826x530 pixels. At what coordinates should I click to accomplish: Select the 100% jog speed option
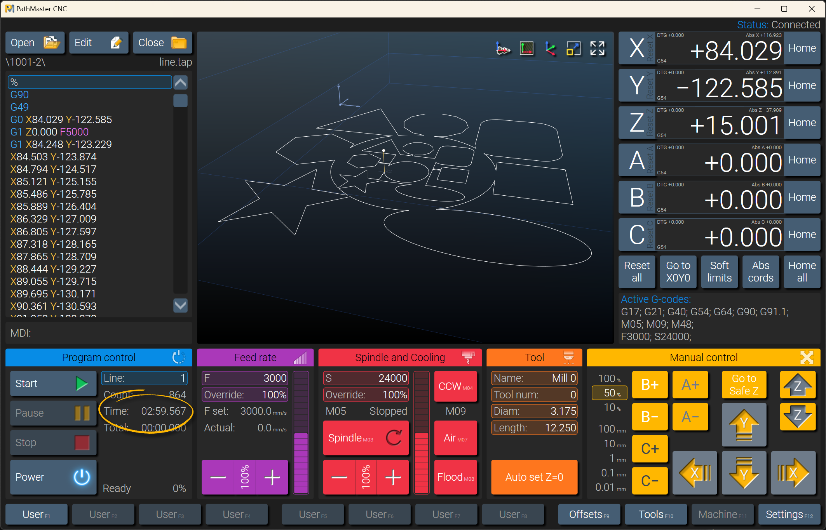pyautogui.click(x=609, y=379)
